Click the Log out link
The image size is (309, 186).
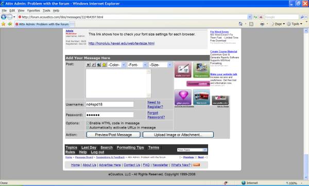(97, 152)
